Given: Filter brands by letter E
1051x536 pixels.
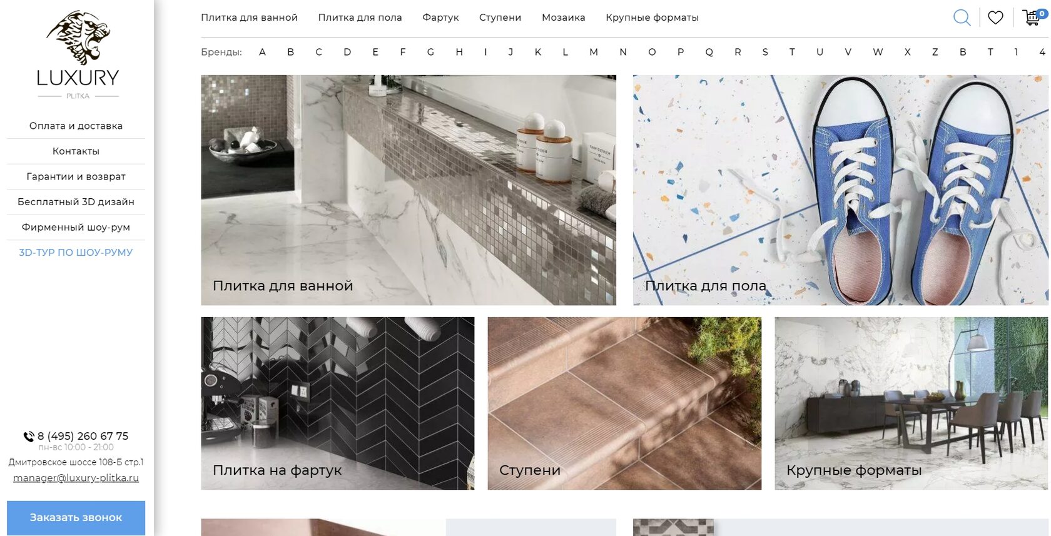Looking at the screenshot, I should 375,52.
